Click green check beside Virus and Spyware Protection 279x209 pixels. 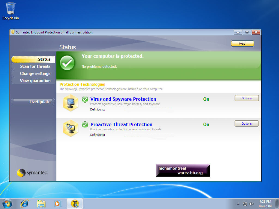[x=85, y=99]
